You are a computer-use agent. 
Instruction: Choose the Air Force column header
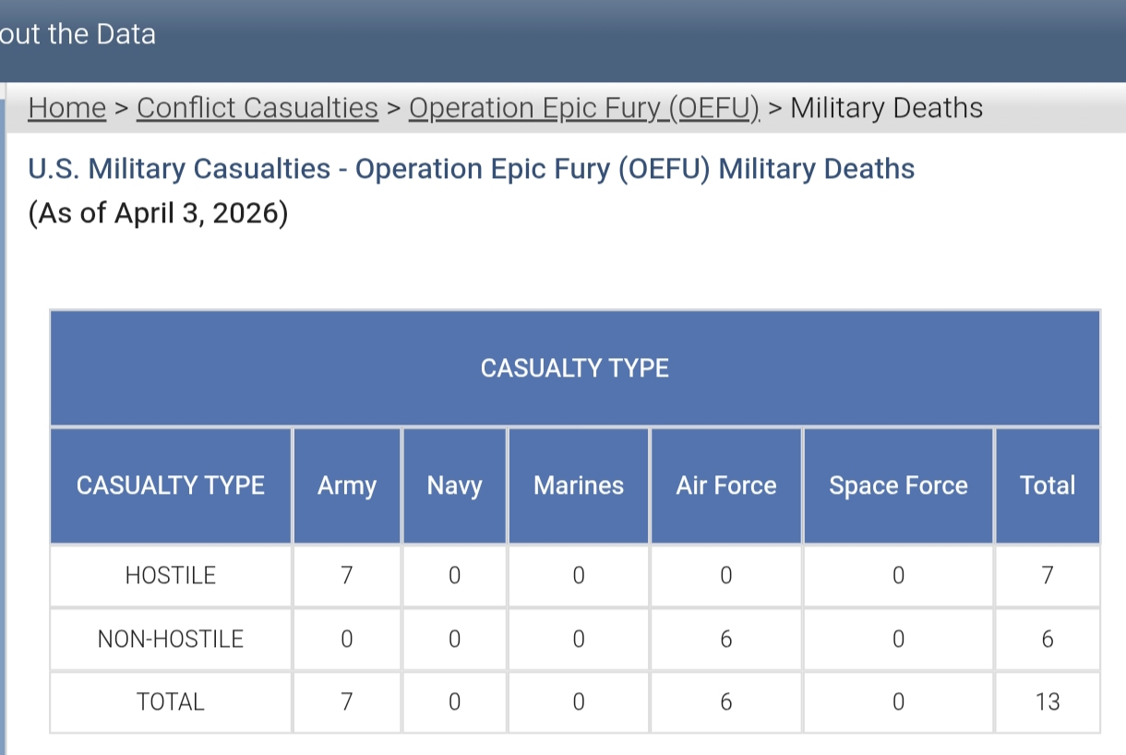click(x=725, y=485)
